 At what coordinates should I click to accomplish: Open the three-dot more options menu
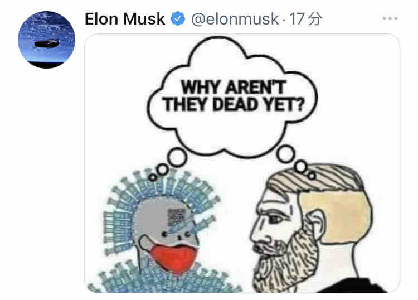tap(390, 18)
